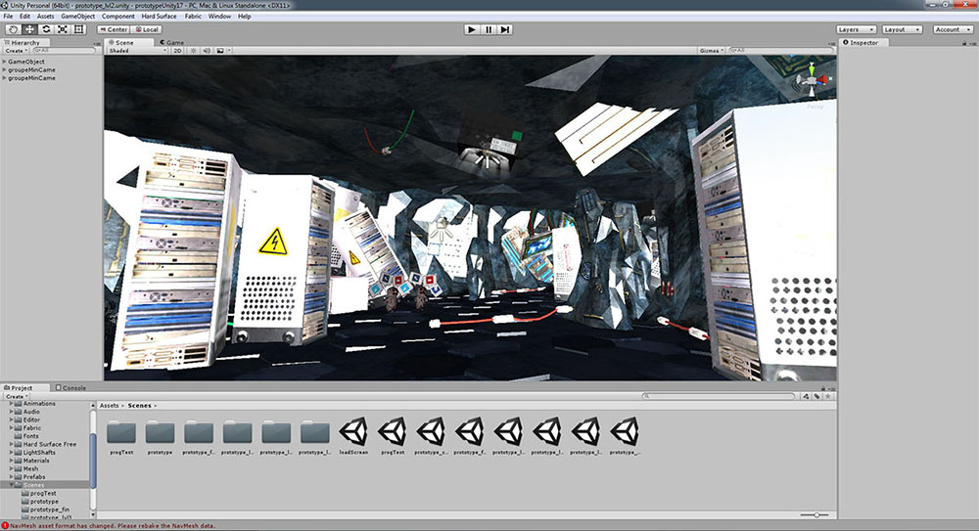
Task: Open the Hard Surface menu
Action: [159, 17]
